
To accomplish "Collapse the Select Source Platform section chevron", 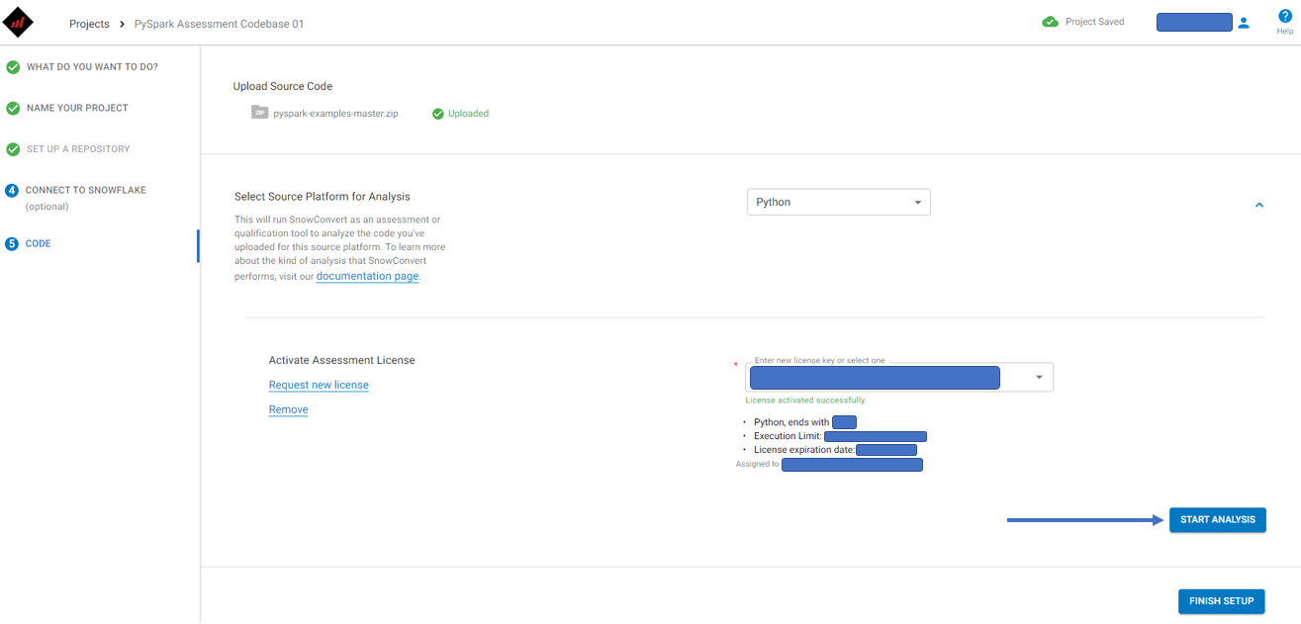I will pos(1259,205).
